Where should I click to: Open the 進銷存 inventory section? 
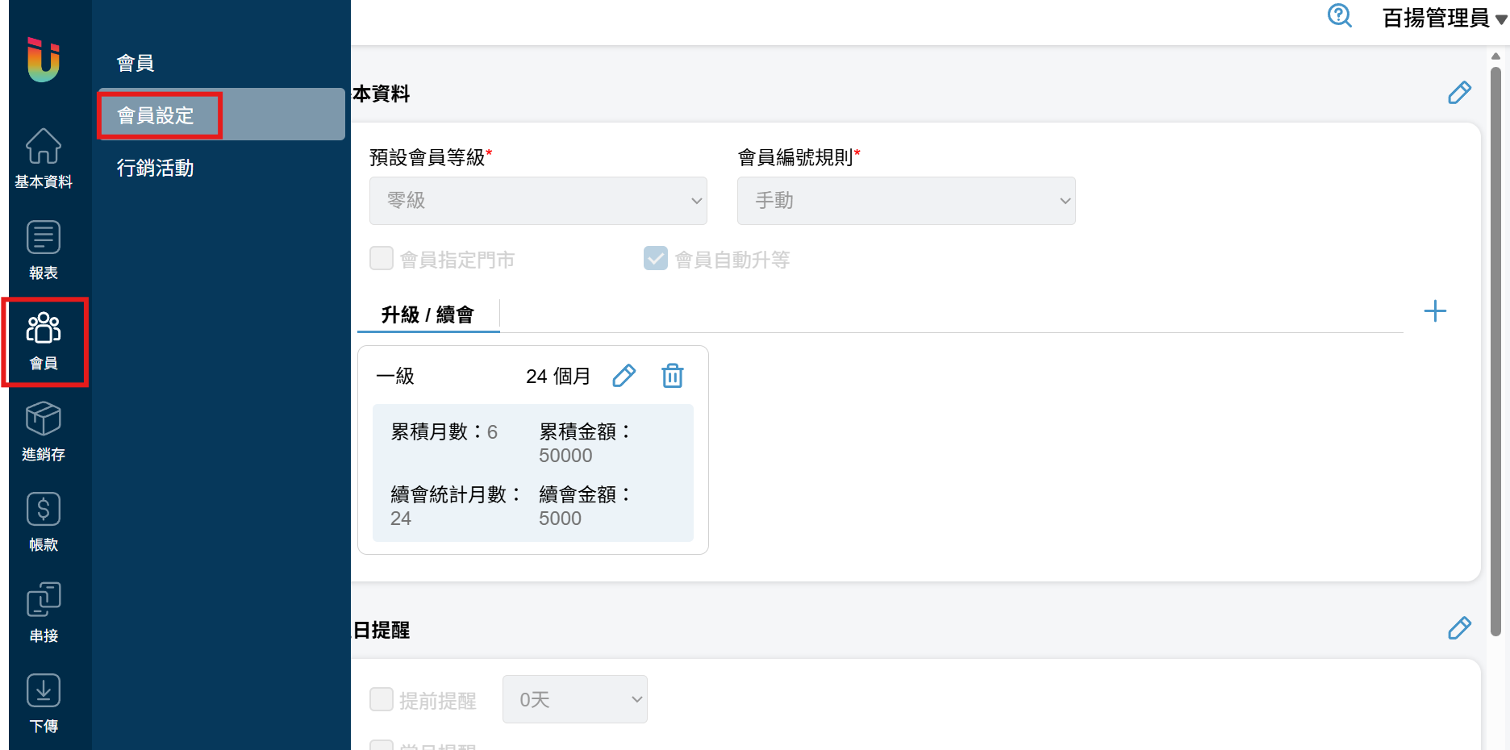coord(44,431)
